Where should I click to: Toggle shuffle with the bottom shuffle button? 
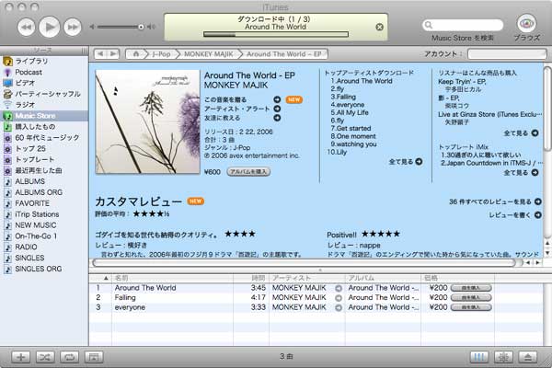tap(45, 357)
